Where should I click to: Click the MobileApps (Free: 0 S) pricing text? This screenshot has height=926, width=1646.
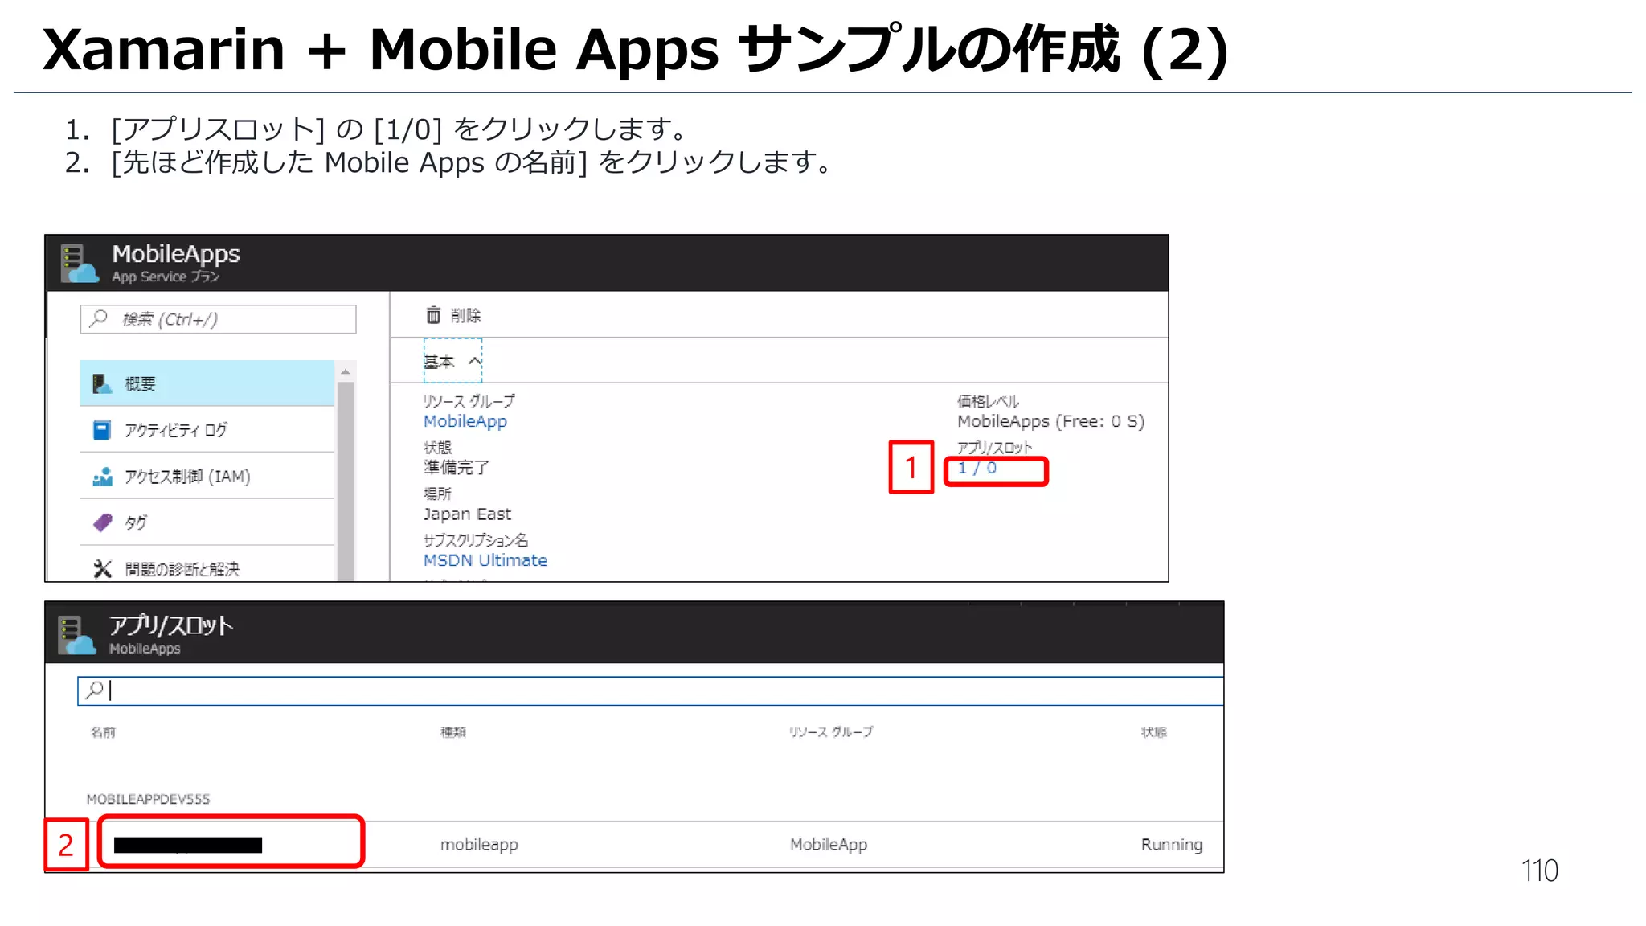(x=1050, y=421)
